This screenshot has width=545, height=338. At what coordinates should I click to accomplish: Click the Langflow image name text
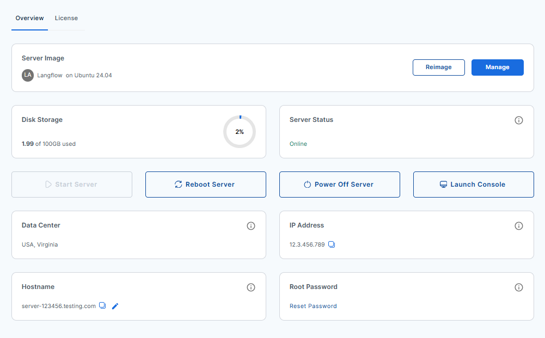pos(50,75)
